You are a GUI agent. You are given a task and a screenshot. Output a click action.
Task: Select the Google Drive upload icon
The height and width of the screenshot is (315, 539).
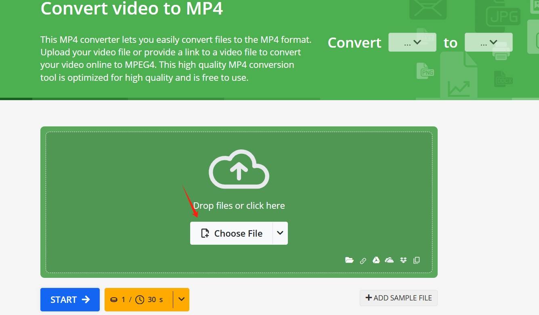pos(376,260)
